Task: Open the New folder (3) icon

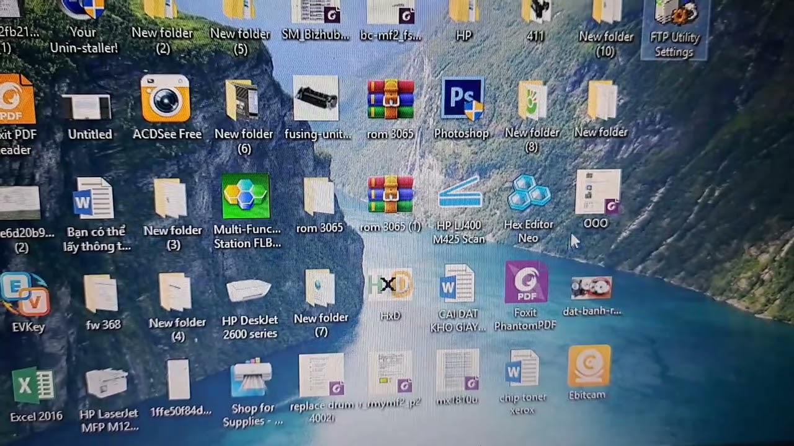Action: (x=171, y=199)
